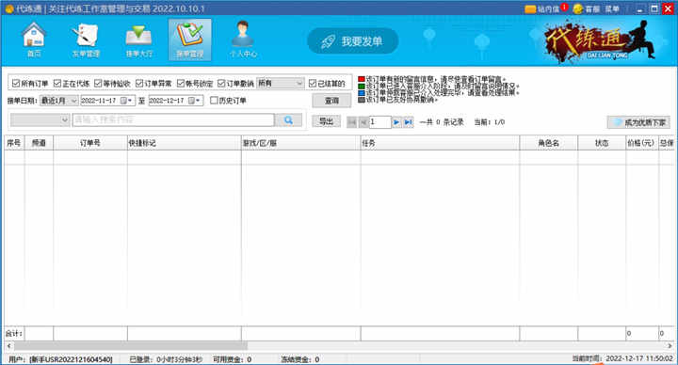The image size is (678, 365).
Task: Go to first page arrow
Action: click(351, 122)
